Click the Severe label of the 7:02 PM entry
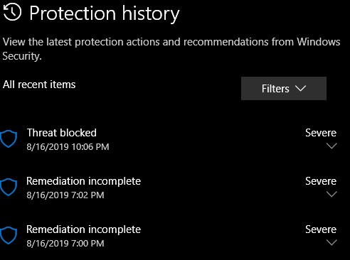The width and height of the screenshot is (350, 260). pos(321,181)
